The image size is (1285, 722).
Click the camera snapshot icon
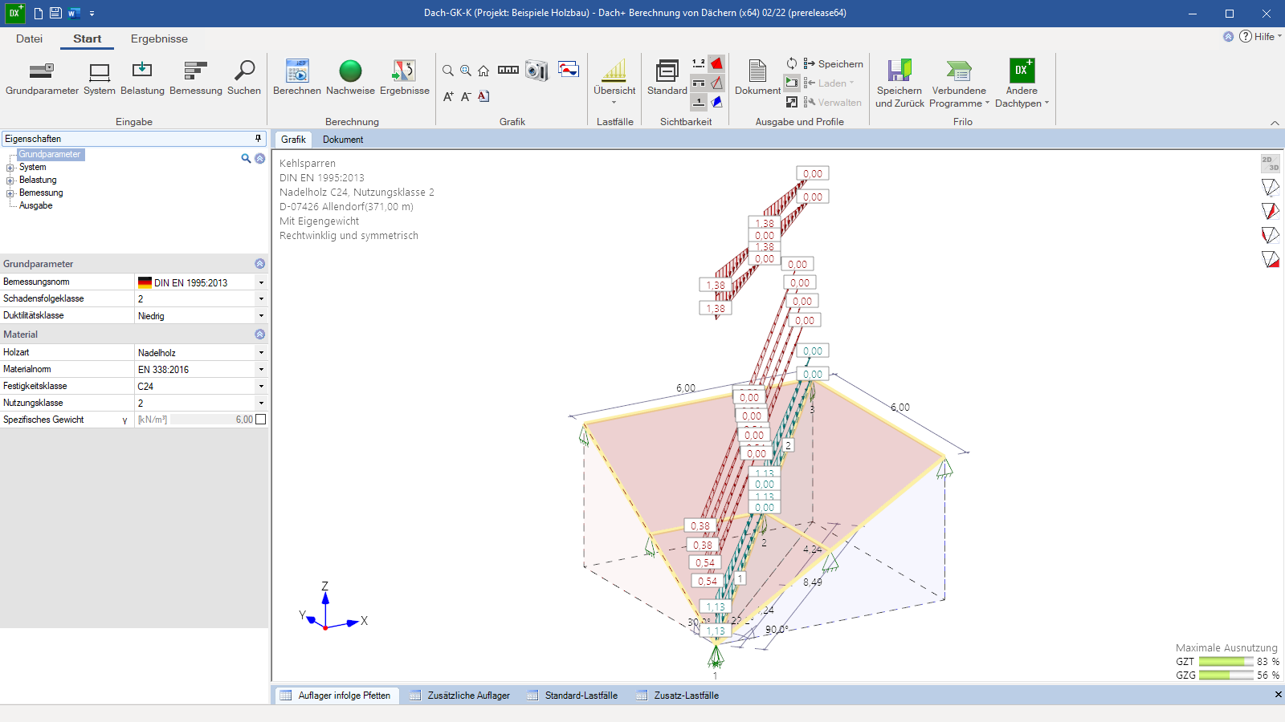[536, 71]
